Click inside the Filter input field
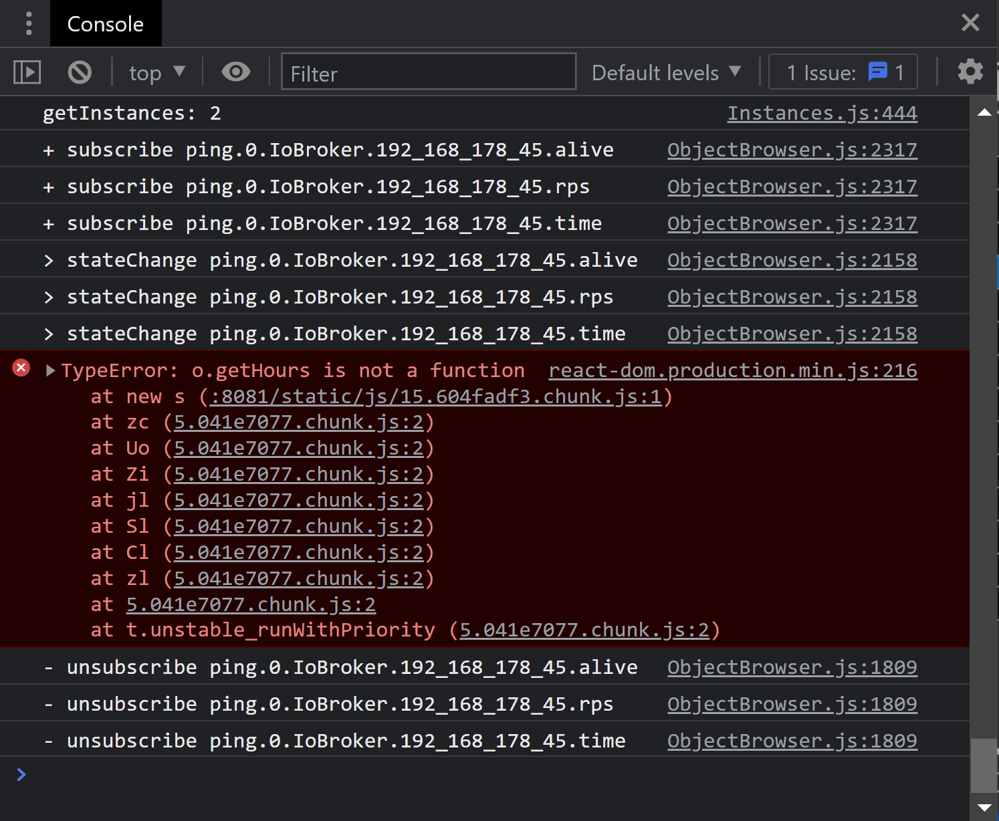 428,72
